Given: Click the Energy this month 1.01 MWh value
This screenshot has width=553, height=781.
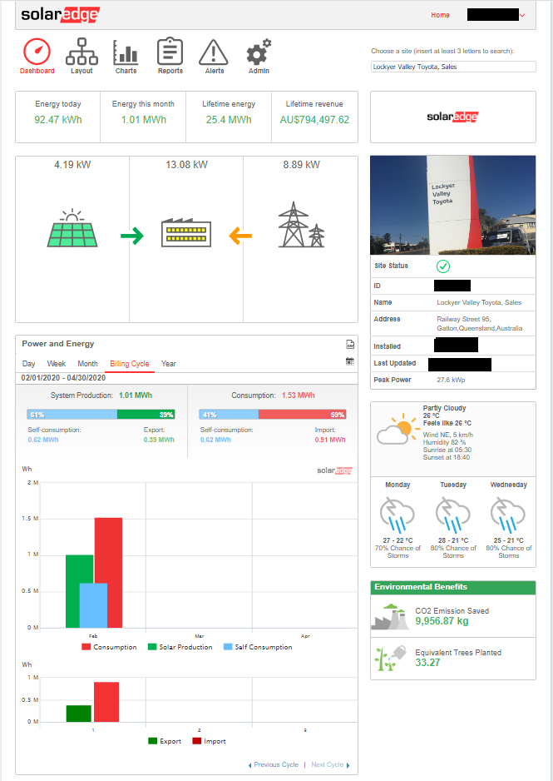Looking at the screenshot, I should 144,120.
